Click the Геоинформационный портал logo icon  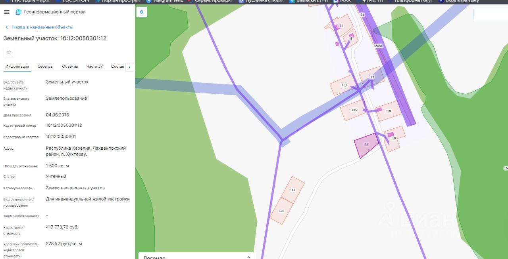18,12
